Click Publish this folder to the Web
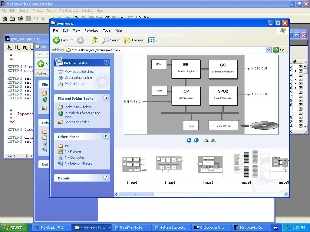Screen dimensions: 310x232 [x=82, y=115]
